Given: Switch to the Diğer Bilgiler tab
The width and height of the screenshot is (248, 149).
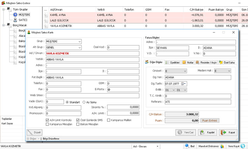Looking at the screenshot, I should click(x=154, y=62).
